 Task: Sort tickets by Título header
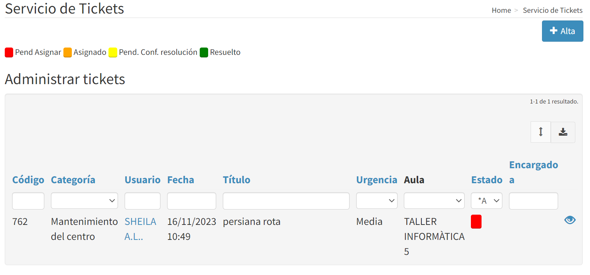pyautogui.click(x=236, y=180)
